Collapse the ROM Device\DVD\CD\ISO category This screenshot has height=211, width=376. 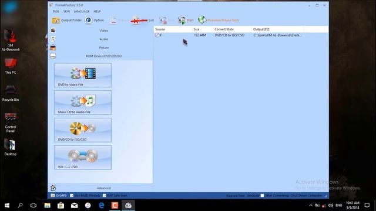(x=103, y=56)
